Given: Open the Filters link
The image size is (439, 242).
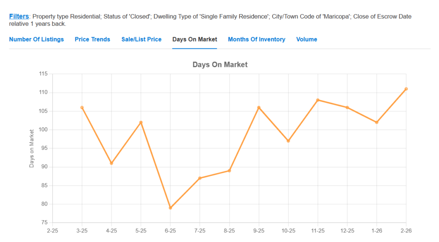Looking at the screenshot, I should tap(19, 16).
